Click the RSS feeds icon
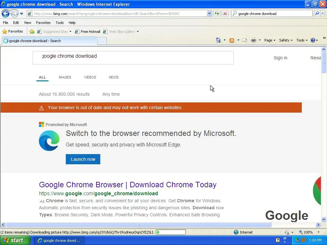The width and height of the screenshot is (327, 245). click(232, 41)
